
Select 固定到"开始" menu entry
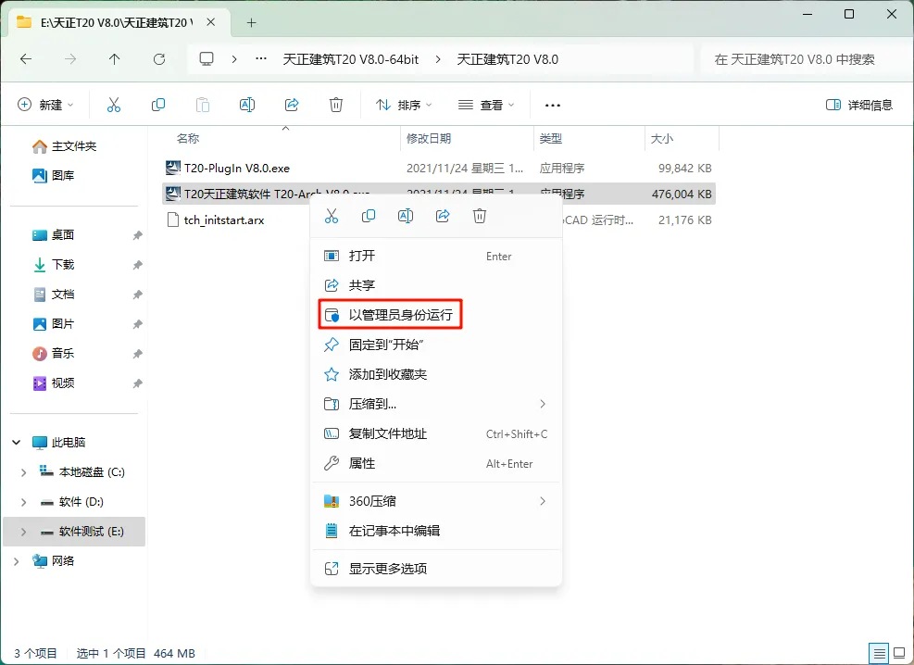pos(436,345)
